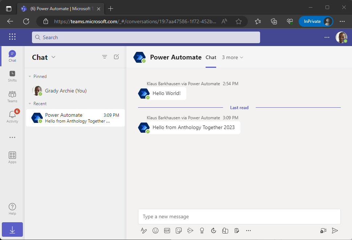The height and width of the screenshot is (240, 352).
Task: Open the Forms clipboard-and-pencil icon in compose toolbar
Action: 236,231
